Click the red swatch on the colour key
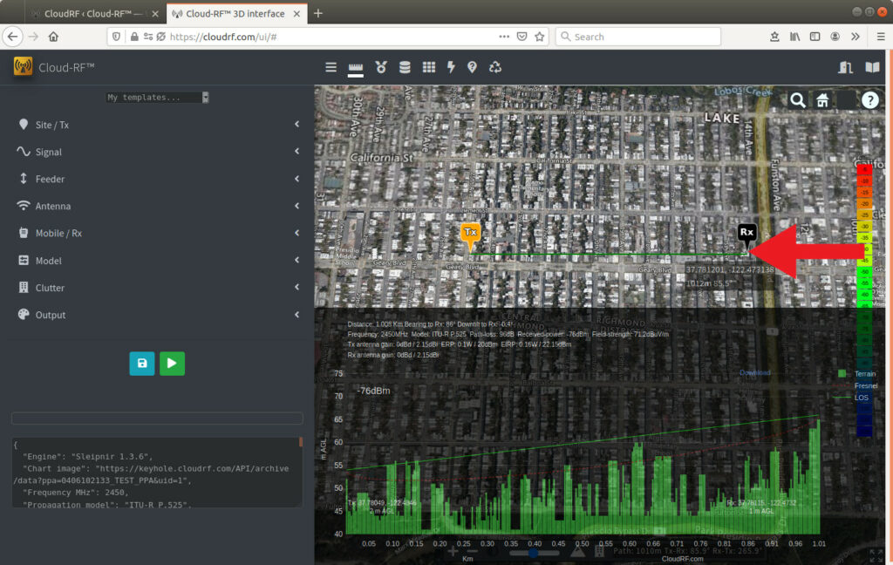Image resolution: width=893 pixels, height=565 pixels. tap(864, 169)
